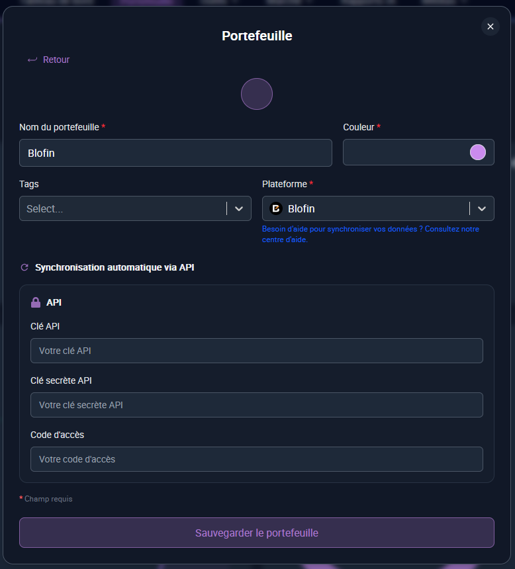Click the Blofin logo in Plateforme field
Screen dimensions: 515x569
point(277,208)
